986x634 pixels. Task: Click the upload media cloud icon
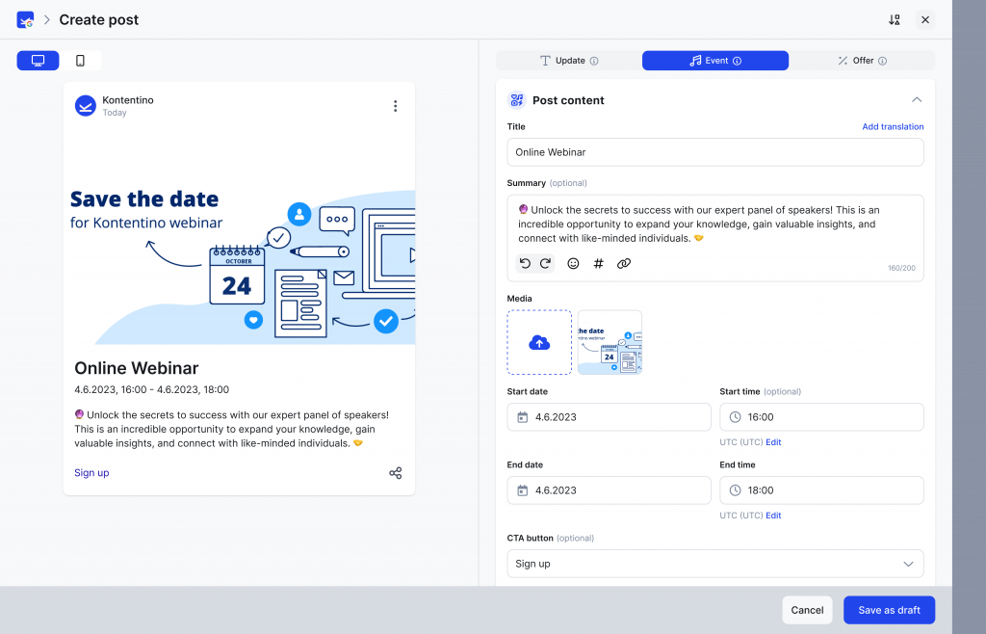click(x=539, y=342)
